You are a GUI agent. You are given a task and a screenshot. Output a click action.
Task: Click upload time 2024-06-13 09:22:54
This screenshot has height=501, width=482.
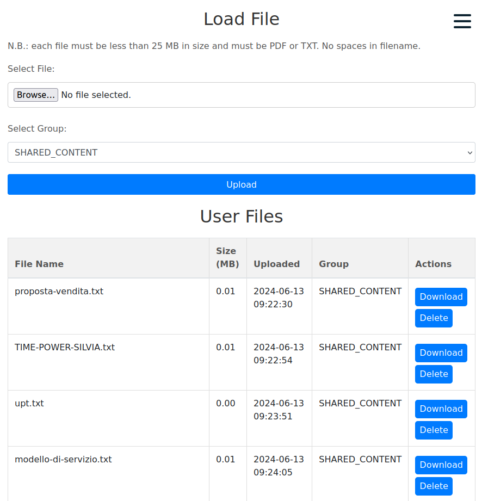click(279, 354)
